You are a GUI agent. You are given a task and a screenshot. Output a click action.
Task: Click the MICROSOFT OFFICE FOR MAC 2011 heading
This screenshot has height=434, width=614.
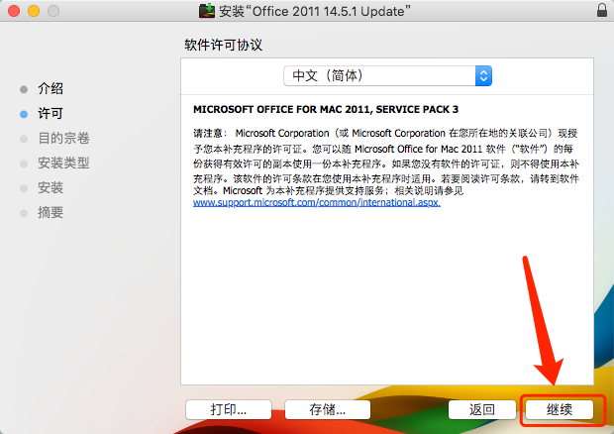(x=326, y=109)
